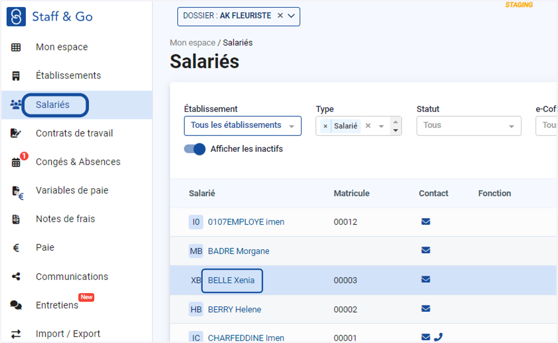Clear the AK FLEURISTE dossier selection
The image size is (558, 343).
280,15
